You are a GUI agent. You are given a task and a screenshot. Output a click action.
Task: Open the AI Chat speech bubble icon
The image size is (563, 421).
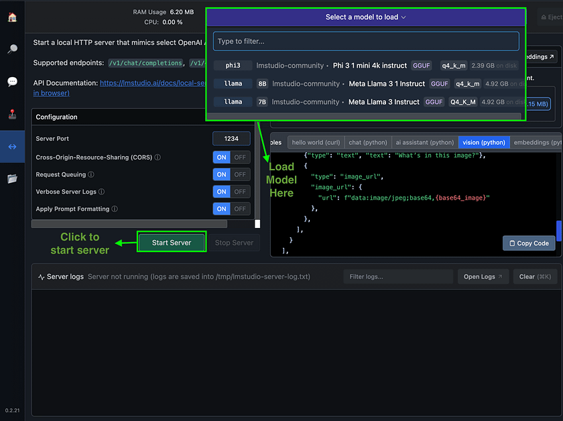point(12,82)
